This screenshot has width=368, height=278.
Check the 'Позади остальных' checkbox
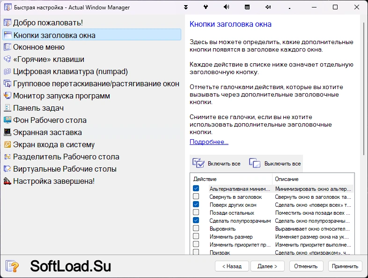click(x=196, y=212)
